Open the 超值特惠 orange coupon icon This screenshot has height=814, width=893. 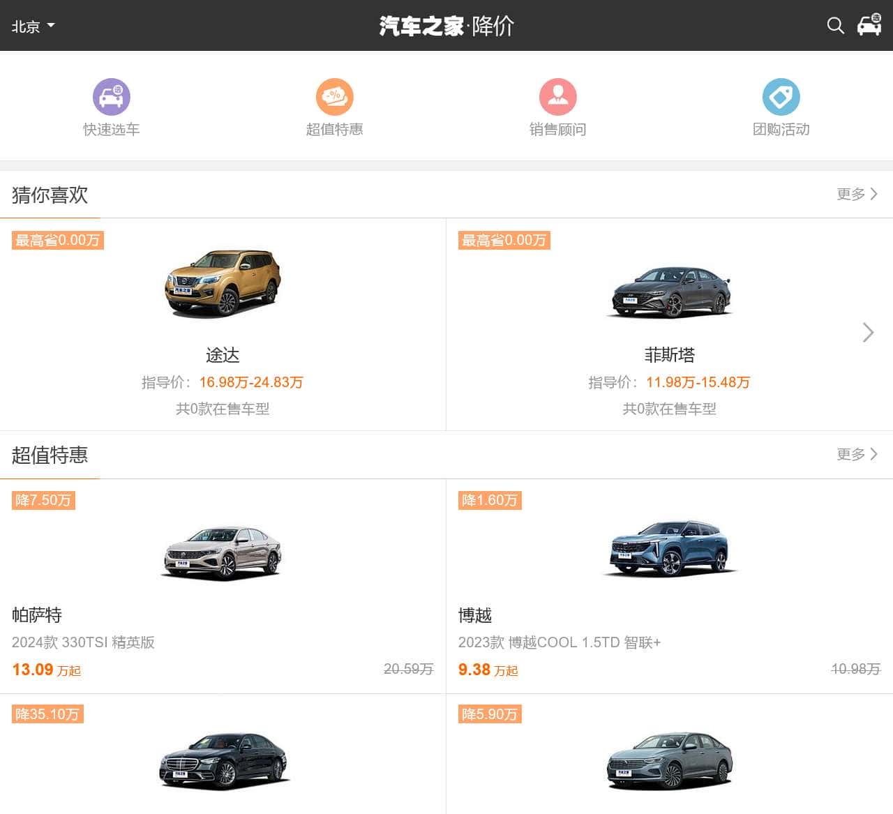coord(335,97)
